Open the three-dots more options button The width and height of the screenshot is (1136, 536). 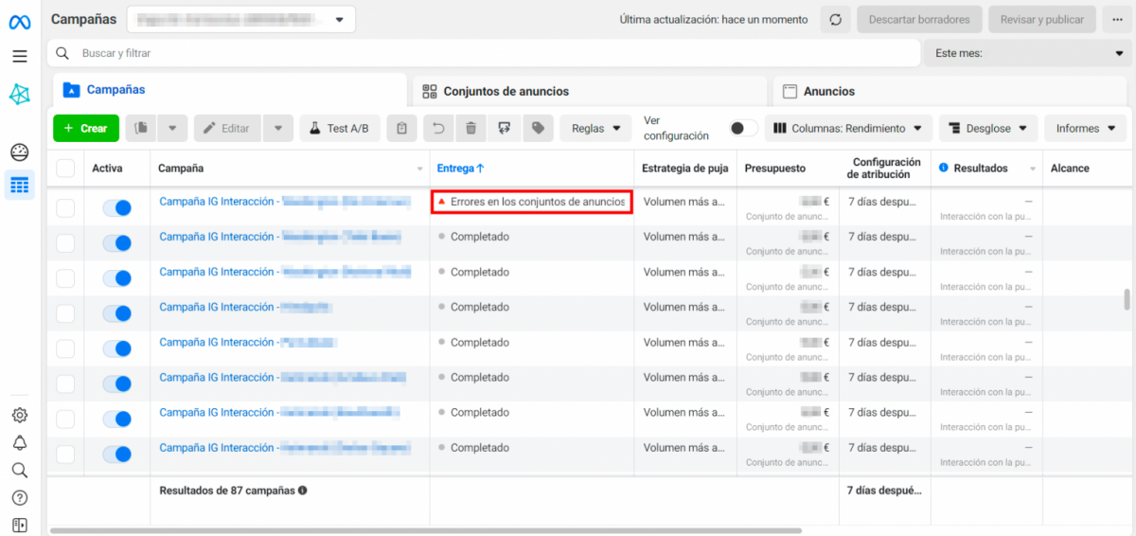tap(1117, 20)
